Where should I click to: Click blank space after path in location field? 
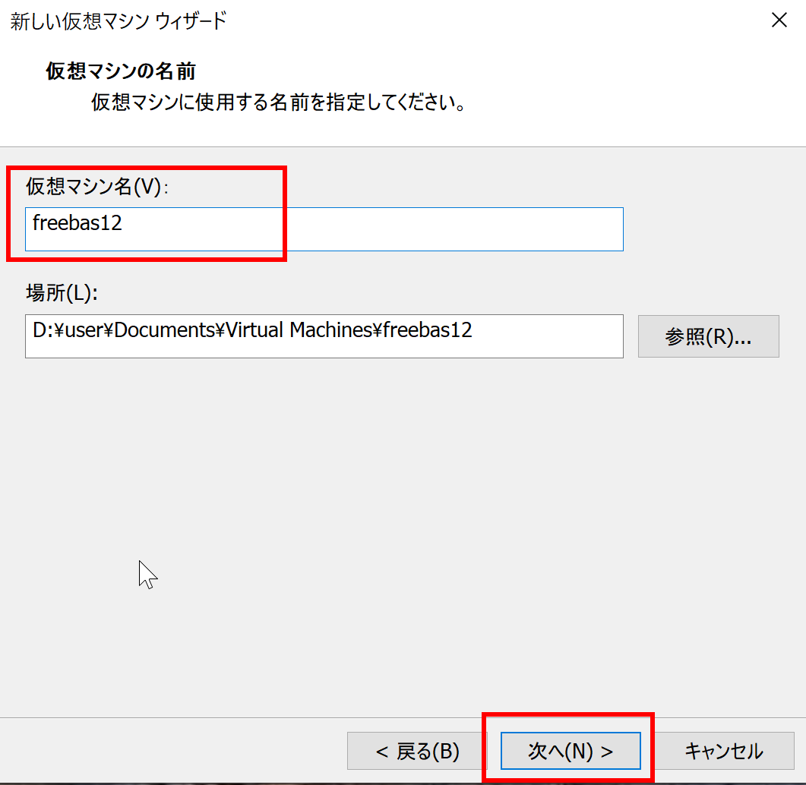click(x=547, y=336)
